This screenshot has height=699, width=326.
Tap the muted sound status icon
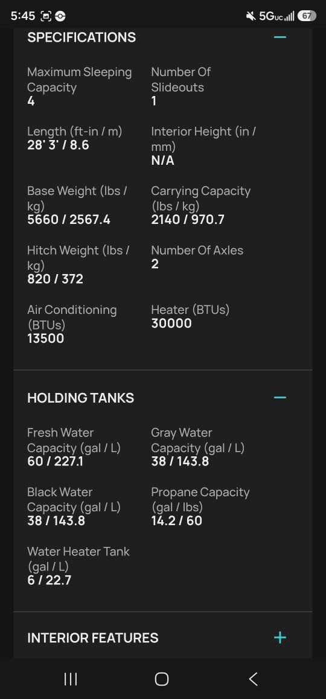(x=251, y=16)
